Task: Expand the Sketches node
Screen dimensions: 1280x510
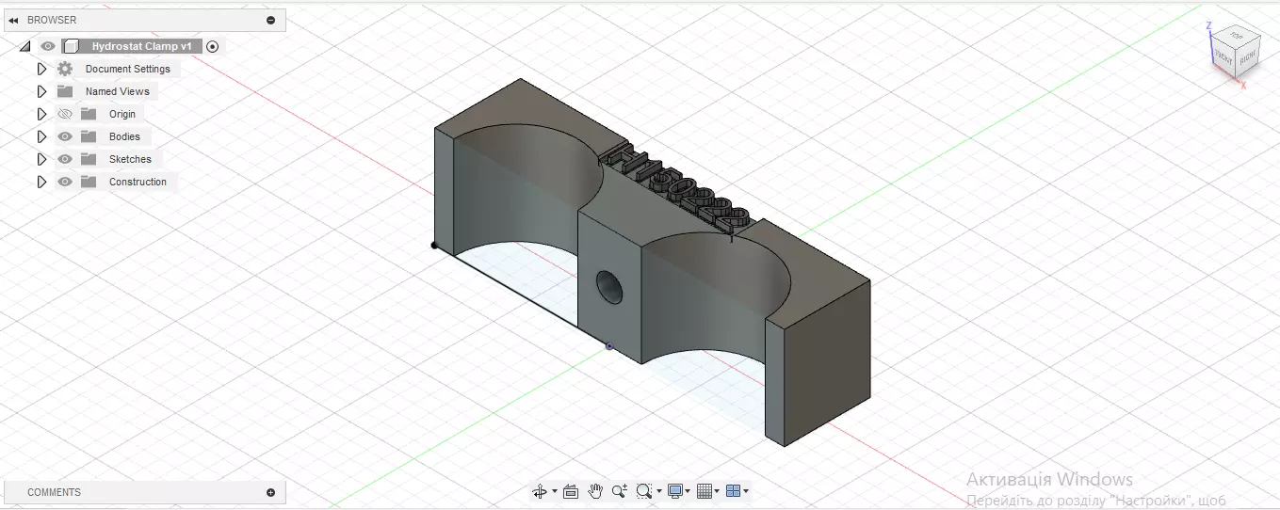Action: [41, 159]
